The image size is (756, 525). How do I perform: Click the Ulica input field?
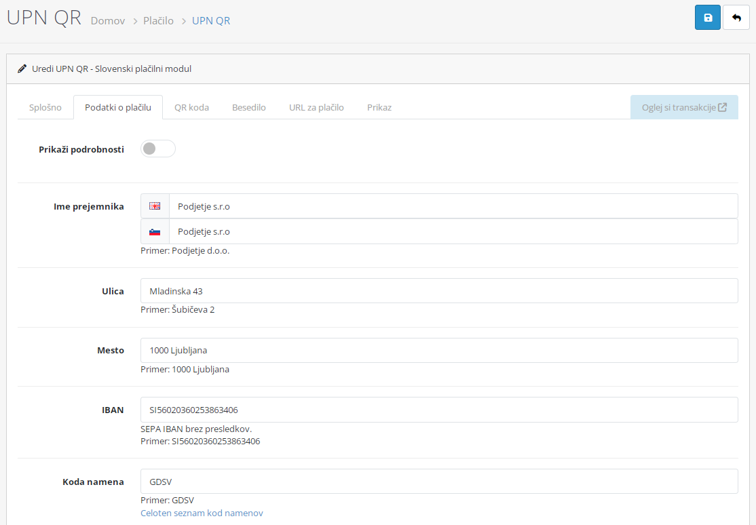tap(438, 291)
